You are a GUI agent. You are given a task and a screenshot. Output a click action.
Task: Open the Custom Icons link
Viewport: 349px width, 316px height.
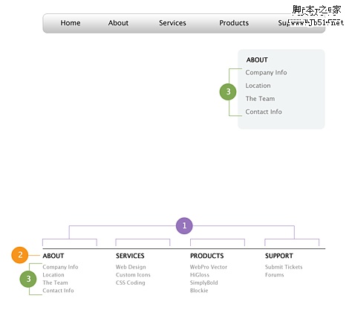[133, 275]
